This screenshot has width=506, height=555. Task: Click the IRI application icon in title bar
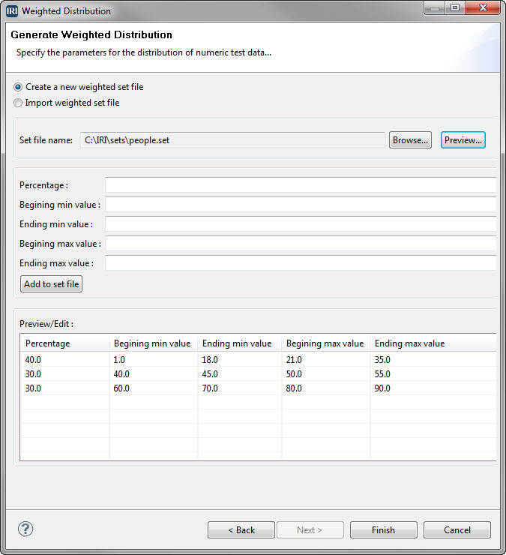point(12,11)
